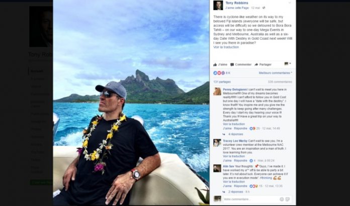Viewport: 350px width, 206px height.
Task: Open the Meilleurs commentaires sort dropdown
Action: click(x=276, y=73)
